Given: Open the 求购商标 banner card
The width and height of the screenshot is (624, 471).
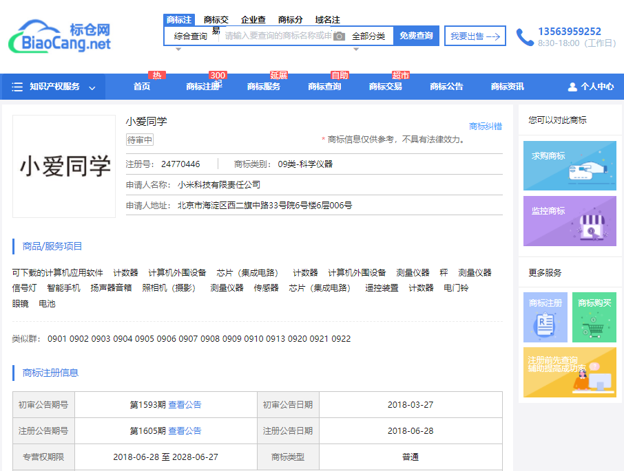Looking at the screenshot, I should click(x=570, y=166).
